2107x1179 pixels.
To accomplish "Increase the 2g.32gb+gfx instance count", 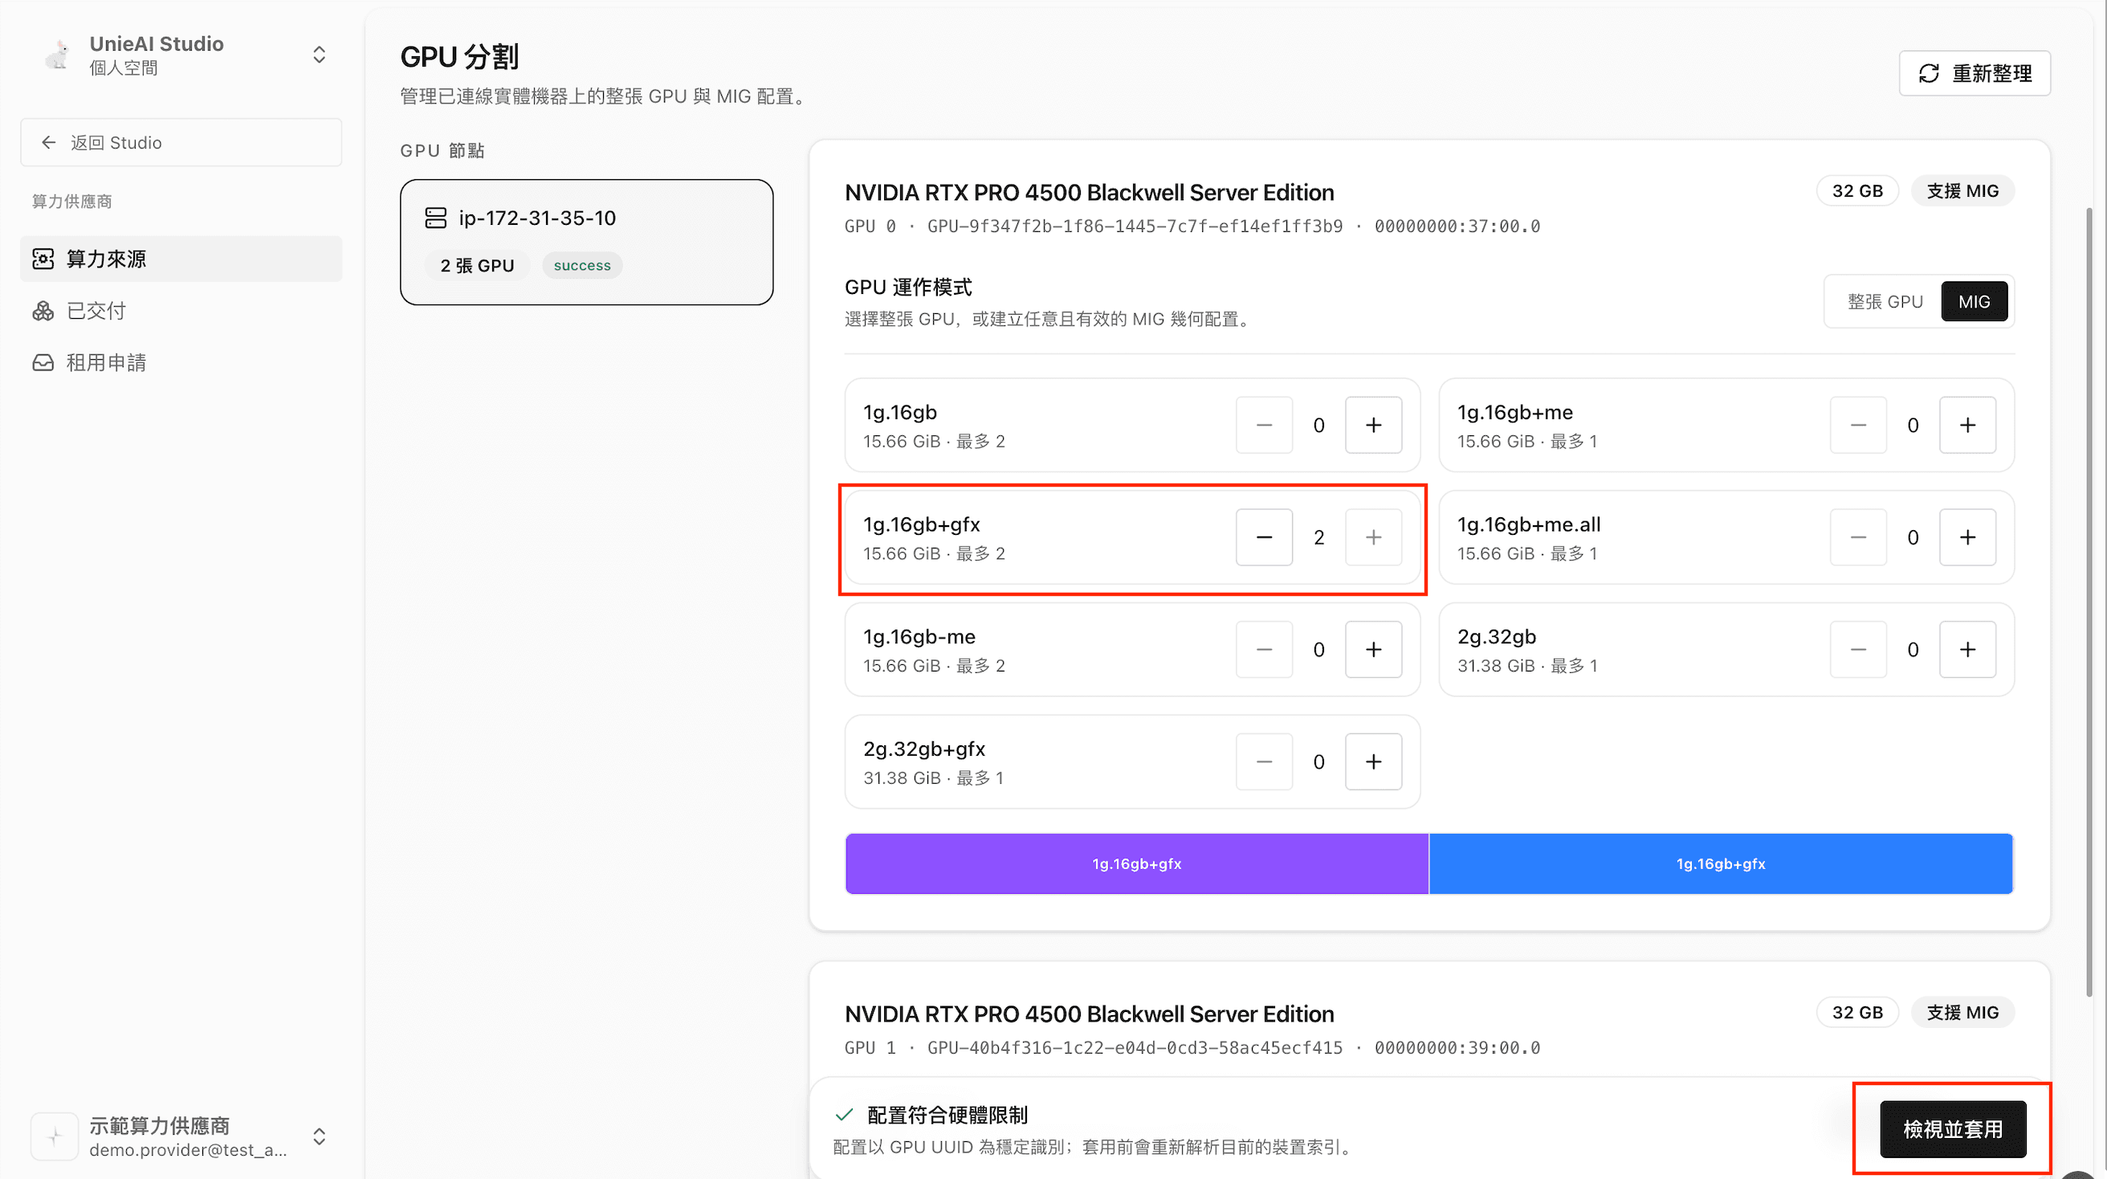I will pos(1373,761).
